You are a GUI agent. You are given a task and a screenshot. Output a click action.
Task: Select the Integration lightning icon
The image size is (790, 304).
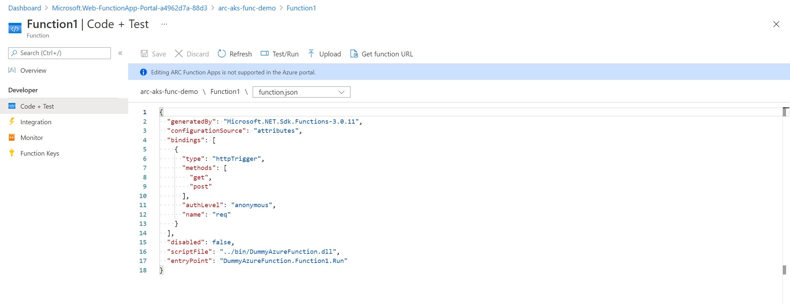point(12,122)
